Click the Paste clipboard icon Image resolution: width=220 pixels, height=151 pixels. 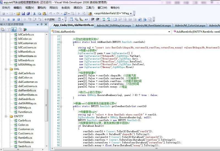click(x=44, y=13)
